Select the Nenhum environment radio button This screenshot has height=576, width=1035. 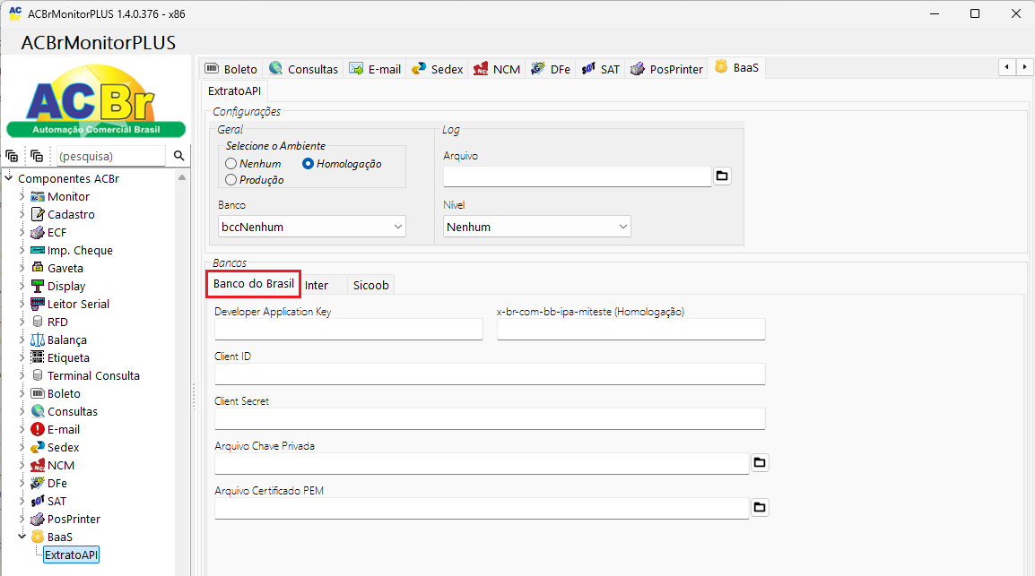231,164
